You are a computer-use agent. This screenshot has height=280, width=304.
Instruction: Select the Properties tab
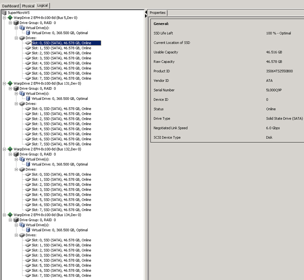point(157,13)
